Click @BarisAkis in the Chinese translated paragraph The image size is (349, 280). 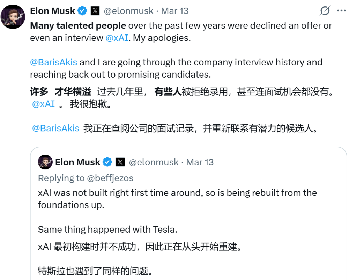(x=56, y=128)
